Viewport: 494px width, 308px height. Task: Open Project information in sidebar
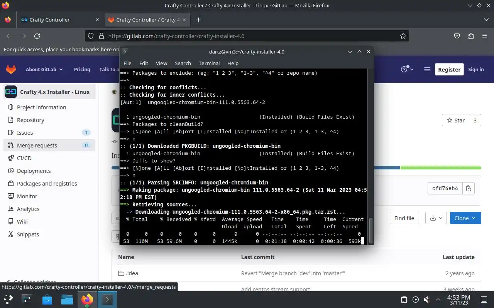49,107
